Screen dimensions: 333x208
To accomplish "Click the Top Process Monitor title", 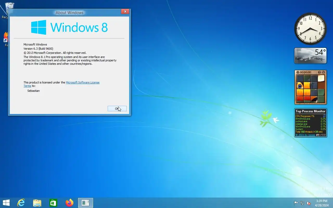I will tap(310, 111).
